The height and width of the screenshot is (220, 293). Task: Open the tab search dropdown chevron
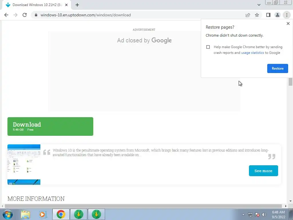coord(259,5)
